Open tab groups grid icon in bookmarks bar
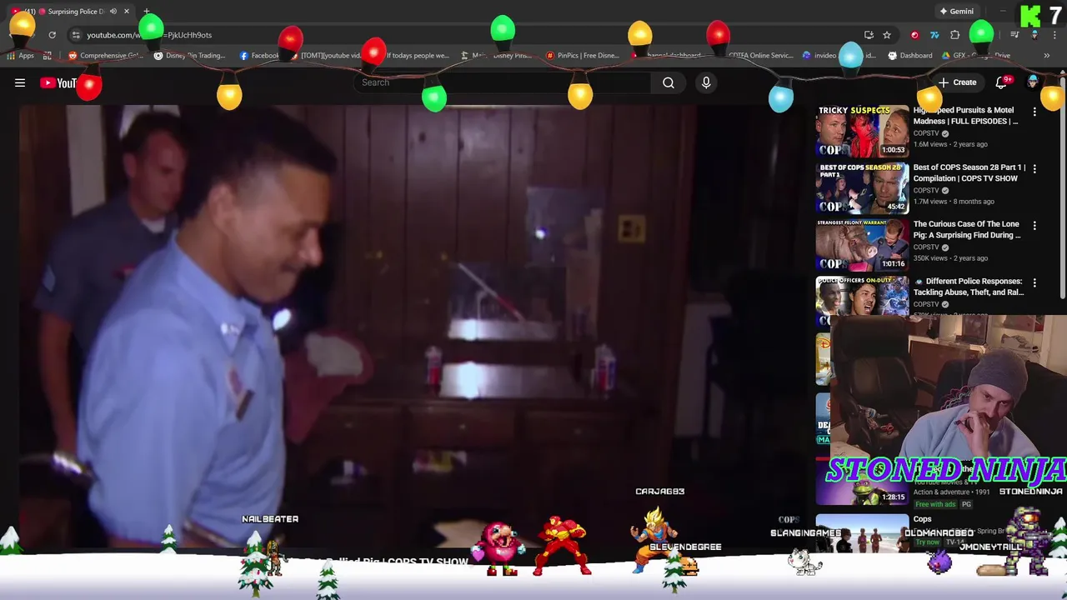This screenshot has width=1067, height=600. click(48, 56)
